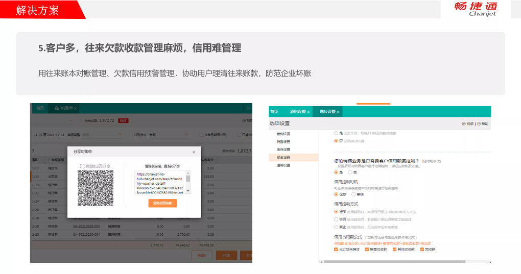Select radio 否 manual write-off required
The image size is (521, 274).
(336, 141)
